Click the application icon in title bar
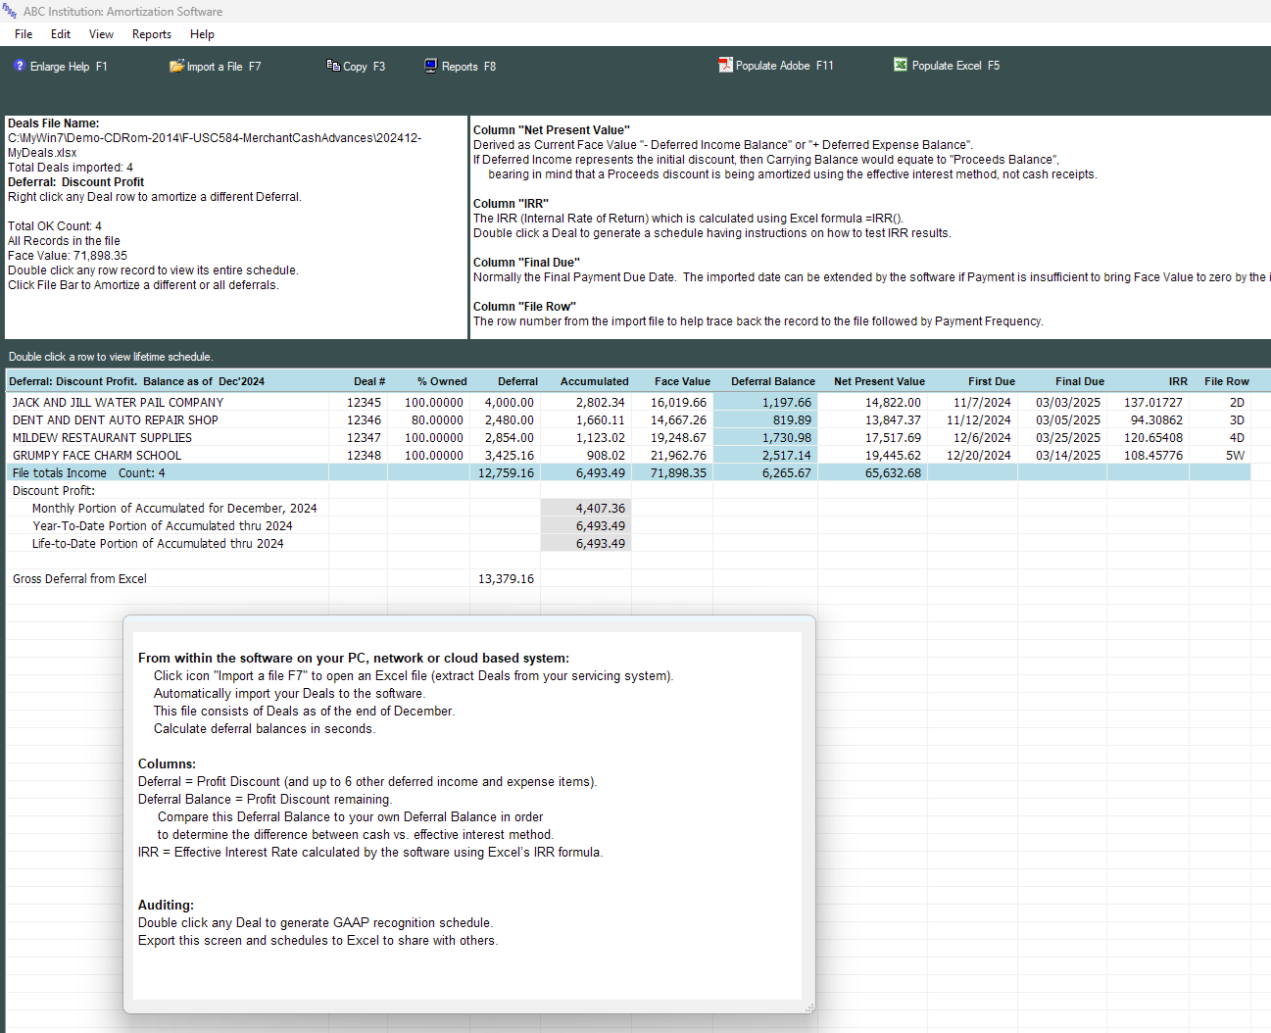Viewport: 1271px width, 1033px height. click(x=10, y=11)
